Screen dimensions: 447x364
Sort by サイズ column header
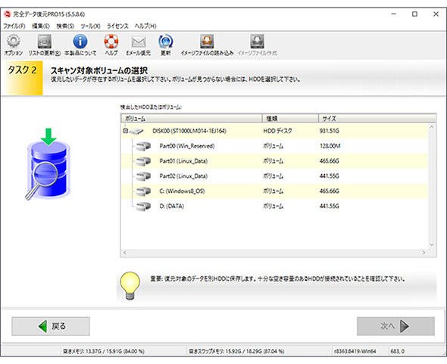[x=377, y=118]
